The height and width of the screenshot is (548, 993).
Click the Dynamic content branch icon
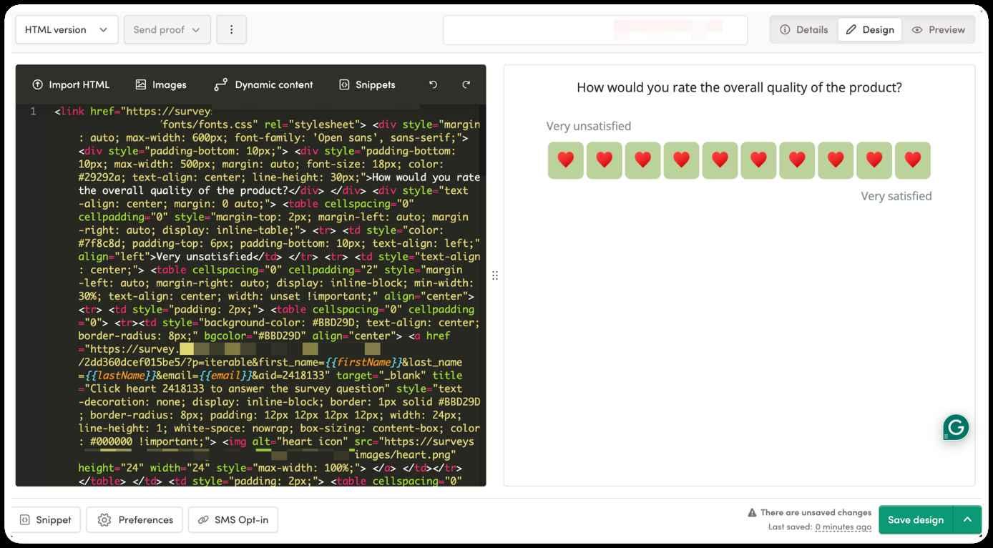[x=220, y=84]
